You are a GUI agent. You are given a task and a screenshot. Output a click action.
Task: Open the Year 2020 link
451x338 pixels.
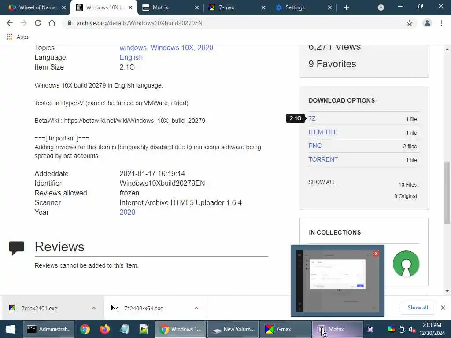coord(127,213)
